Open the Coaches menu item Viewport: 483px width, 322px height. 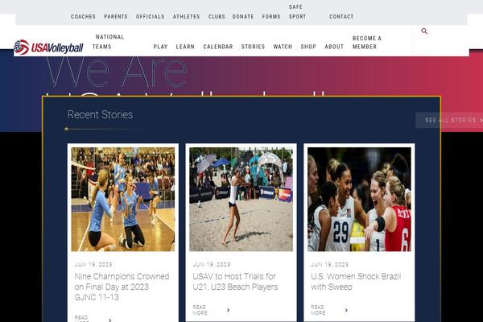(83, 17)
